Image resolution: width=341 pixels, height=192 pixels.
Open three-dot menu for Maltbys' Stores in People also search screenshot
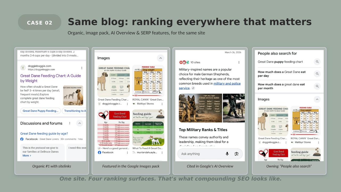pos(319,142)
